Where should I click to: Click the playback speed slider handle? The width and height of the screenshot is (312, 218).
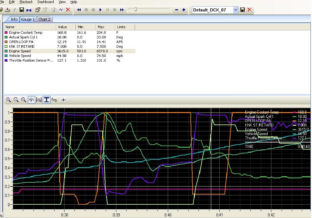click(136, 9)
